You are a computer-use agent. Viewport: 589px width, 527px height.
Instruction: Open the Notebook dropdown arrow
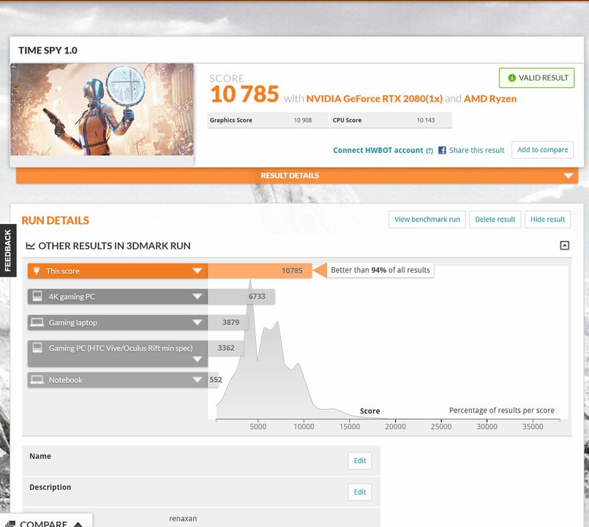[198, 380]
